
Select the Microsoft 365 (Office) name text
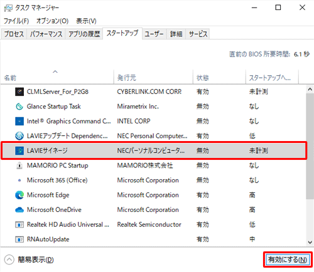[x=57, y=180]
